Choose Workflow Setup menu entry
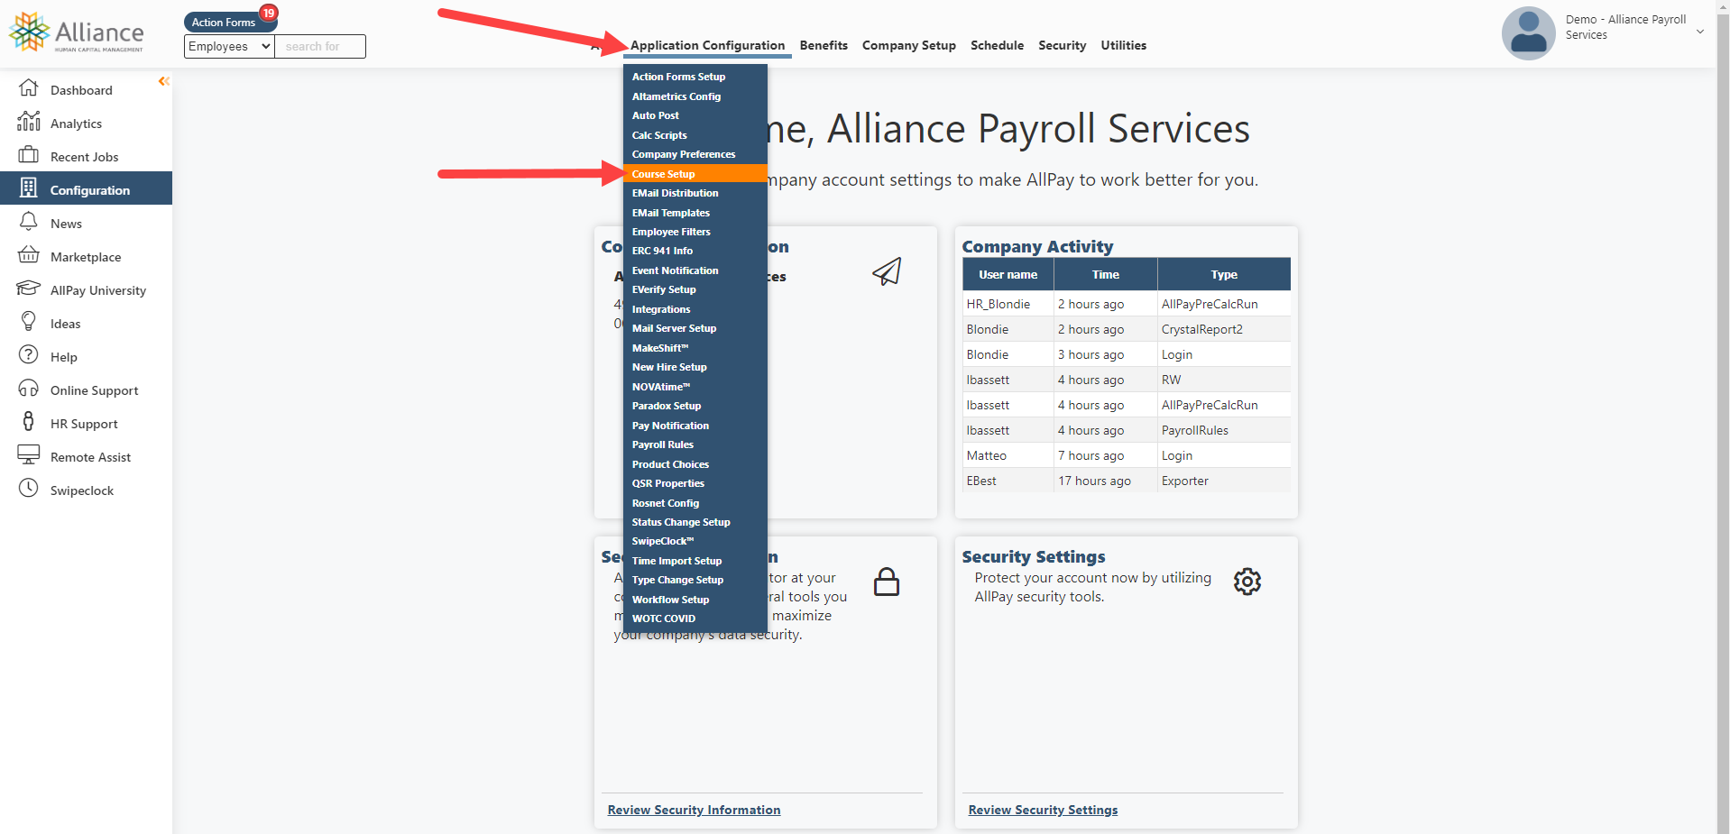 click(x=695, y=600)
